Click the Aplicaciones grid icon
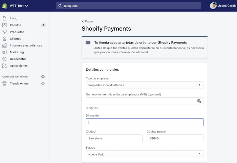 tap(4, 66)
